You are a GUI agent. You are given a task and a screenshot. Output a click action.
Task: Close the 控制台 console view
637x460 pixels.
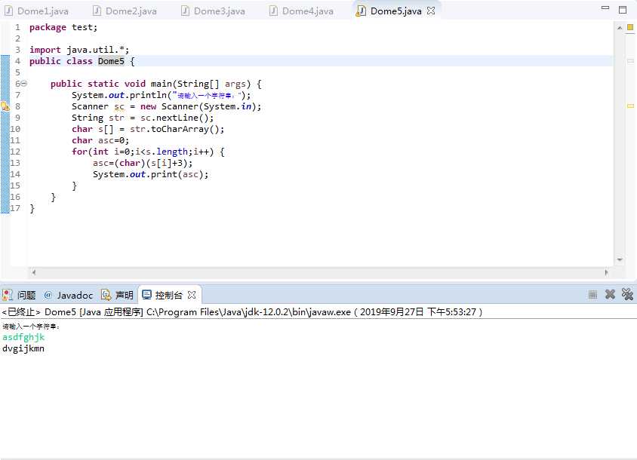click(x=192, y=295)
